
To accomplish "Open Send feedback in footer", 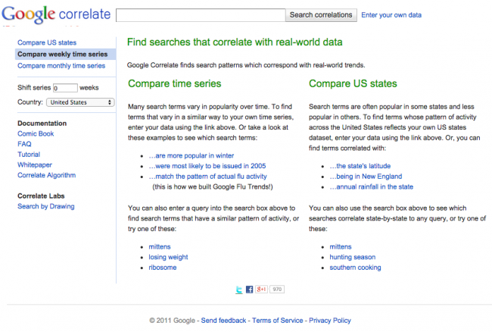I will point(223,321).
